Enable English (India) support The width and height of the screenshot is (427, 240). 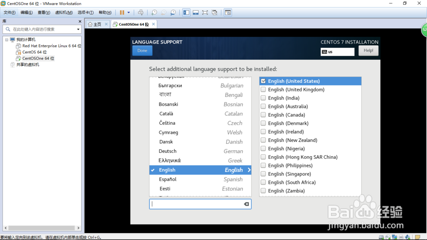[x=263, y=98]
